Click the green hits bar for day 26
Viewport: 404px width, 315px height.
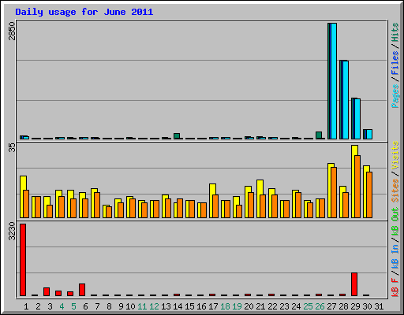pos(319,135)
